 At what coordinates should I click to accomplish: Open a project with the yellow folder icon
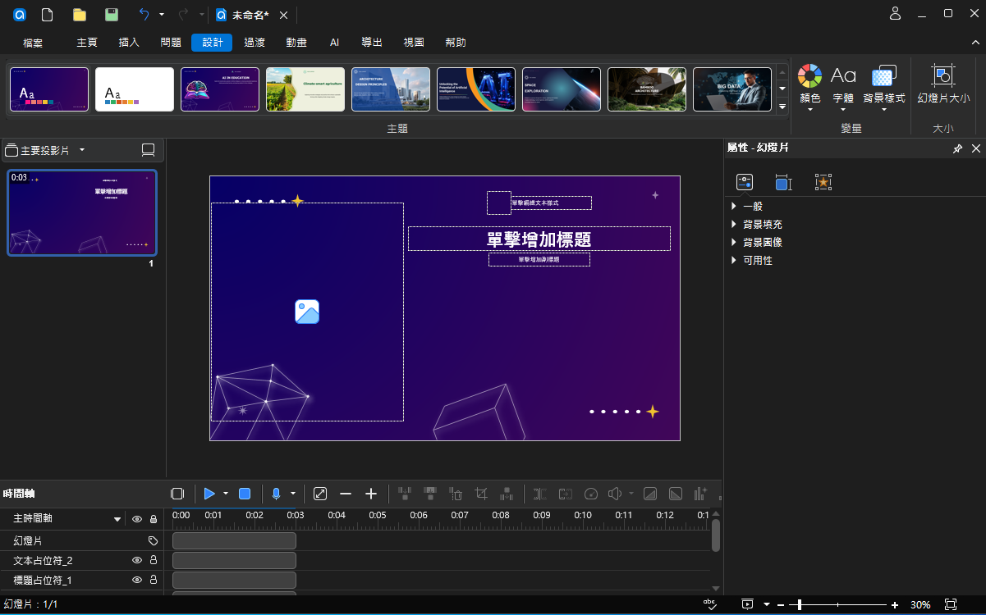coord(79,14)
